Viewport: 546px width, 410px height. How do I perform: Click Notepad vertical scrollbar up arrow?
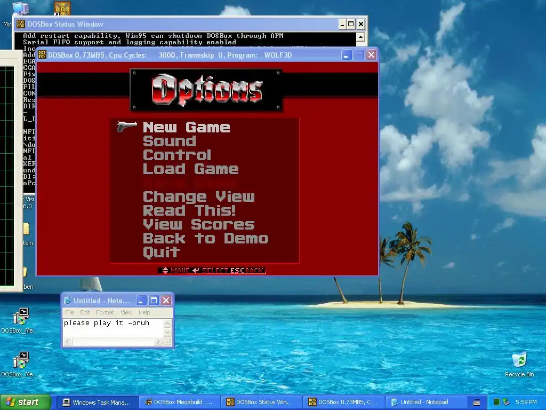tap(167, 323)
